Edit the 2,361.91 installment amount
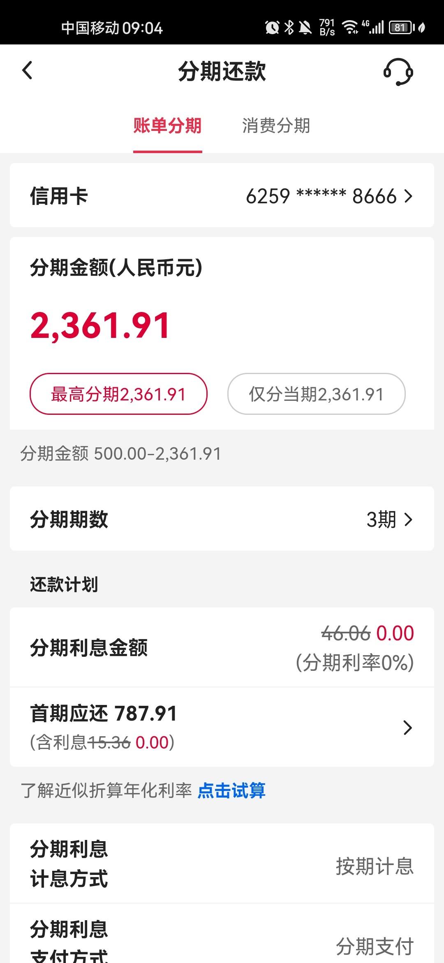The image size is (444, 963). (100, 326)
